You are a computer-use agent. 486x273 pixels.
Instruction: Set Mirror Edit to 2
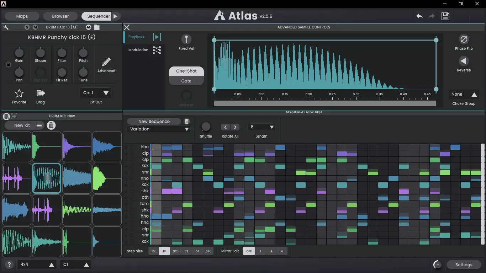pos(271,251)
